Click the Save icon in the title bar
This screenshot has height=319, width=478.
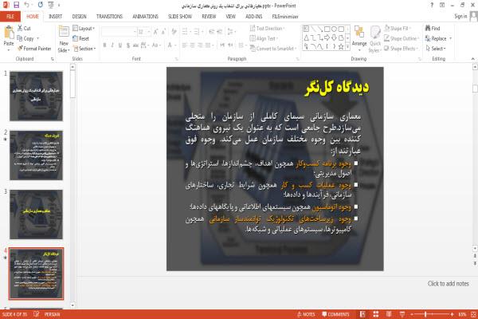[x=17, y=5]
